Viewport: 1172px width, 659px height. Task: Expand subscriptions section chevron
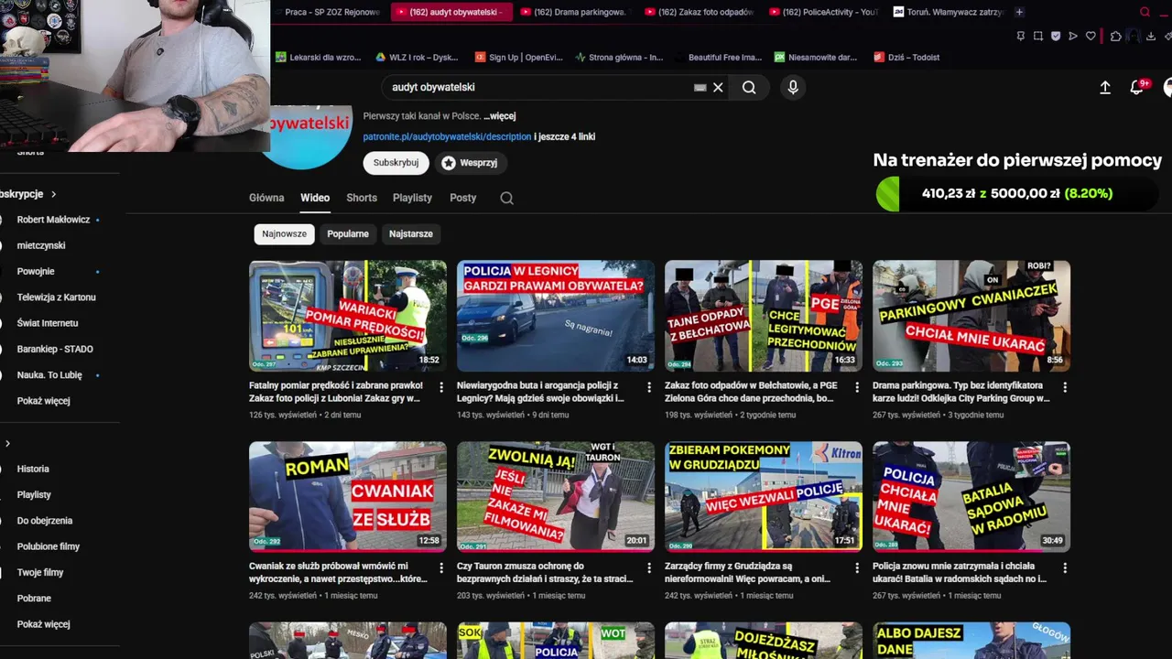tap(53, 194)
